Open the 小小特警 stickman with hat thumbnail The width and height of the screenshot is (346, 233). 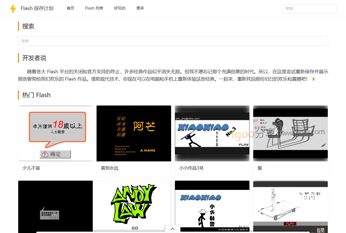[x=212, y=206]
